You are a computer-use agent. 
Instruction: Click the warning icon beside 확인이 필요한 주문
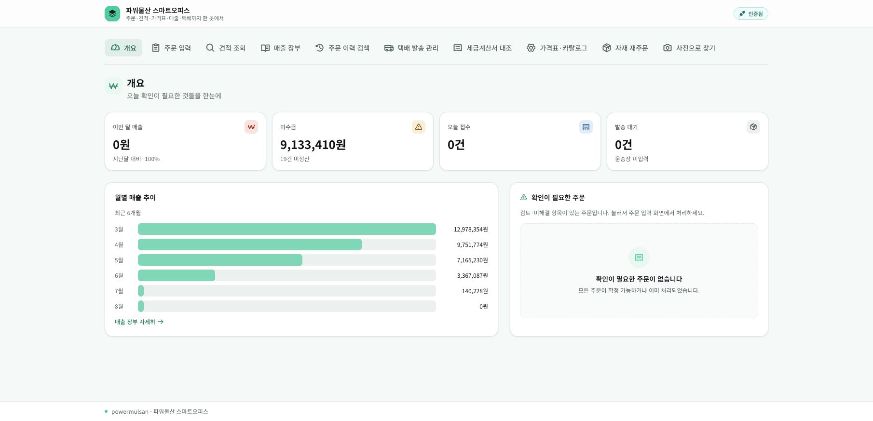[524, 197]
